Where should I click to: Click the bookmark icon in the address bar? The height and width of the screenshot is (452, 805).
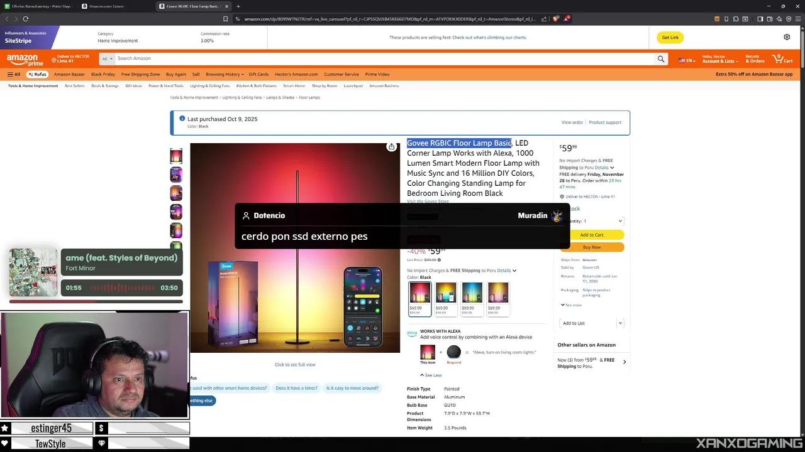pos(225,19)
